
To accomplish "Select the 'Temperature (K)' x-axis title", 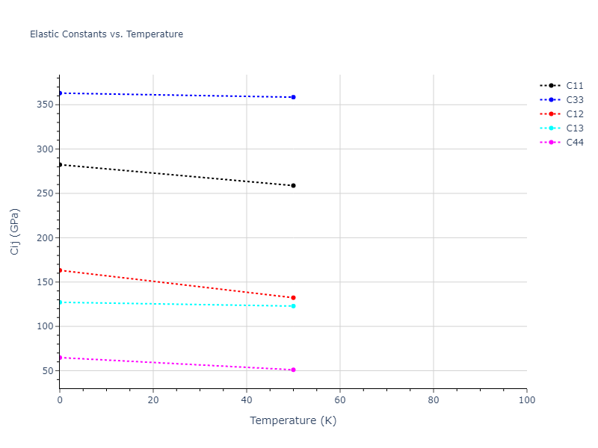I will (293, 420).
